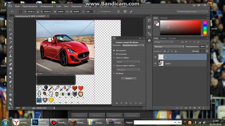Select the Eraser tool
Image resolution: width=225 pixels, height=126 pixels.
10,64
